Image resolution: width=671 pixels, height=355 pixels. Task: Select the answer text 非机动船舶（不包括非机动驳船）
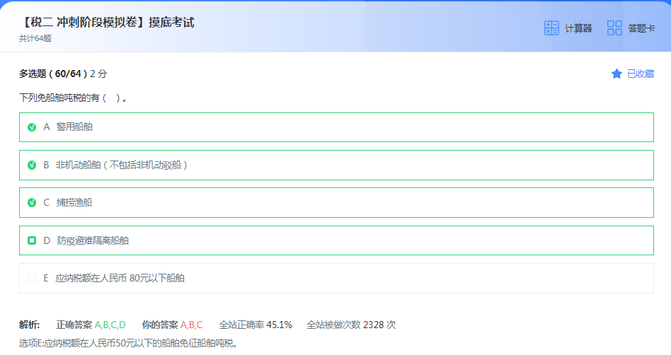[122, 165]
